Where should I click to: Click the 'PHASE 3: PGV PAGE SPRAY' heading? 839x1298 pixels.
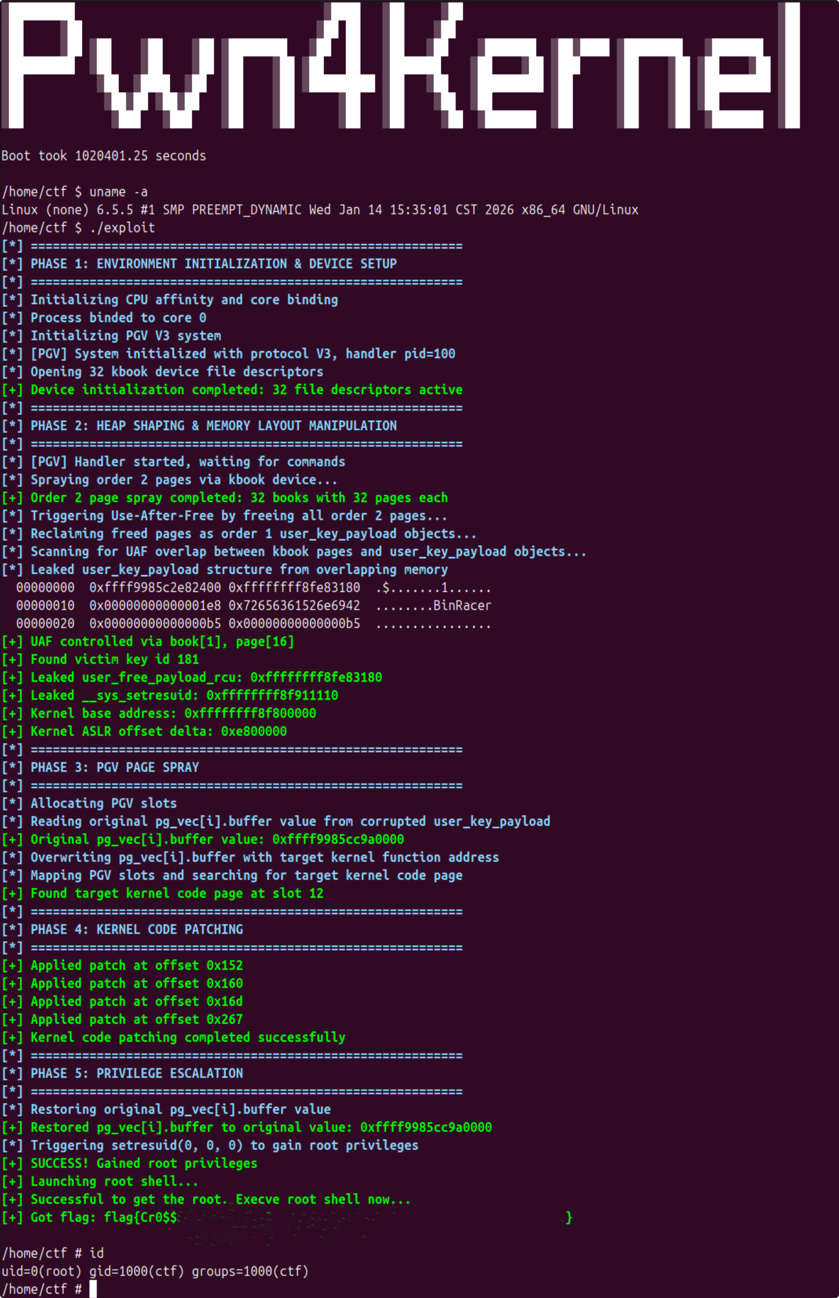pos(114,768)
